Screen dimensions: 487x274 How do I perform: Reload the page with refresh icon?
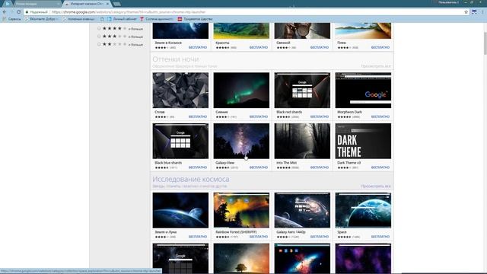[x=18, y=12]
